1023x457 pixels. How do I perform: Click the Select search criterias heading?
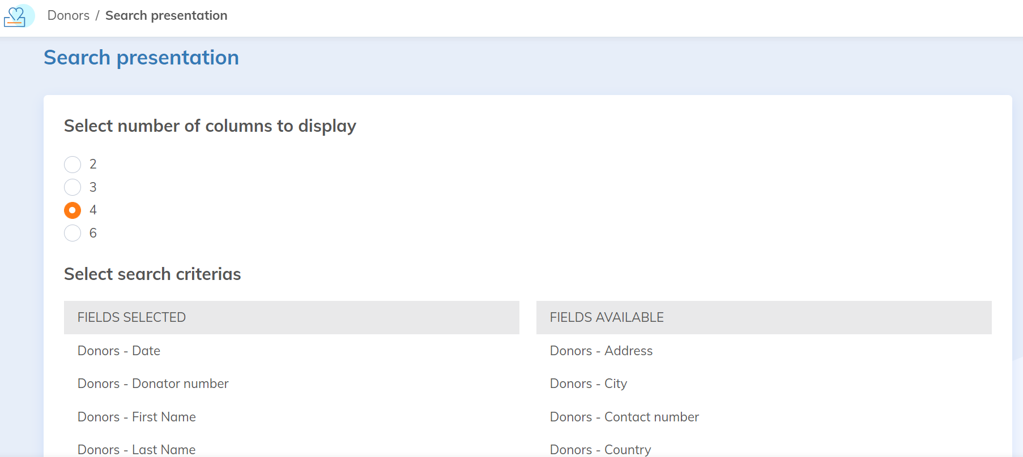click(152, 274)
